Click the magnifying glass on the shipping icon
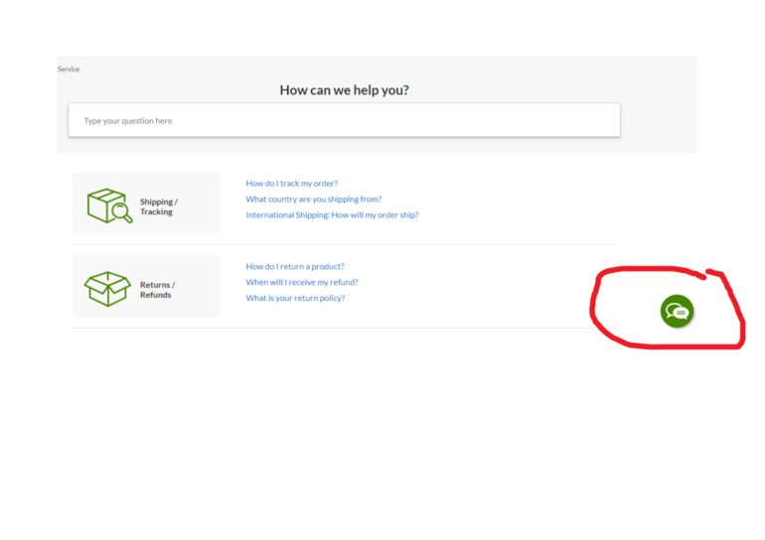This screenshot has height=540, width=765. pyautogui.click(x=122, y=212)
